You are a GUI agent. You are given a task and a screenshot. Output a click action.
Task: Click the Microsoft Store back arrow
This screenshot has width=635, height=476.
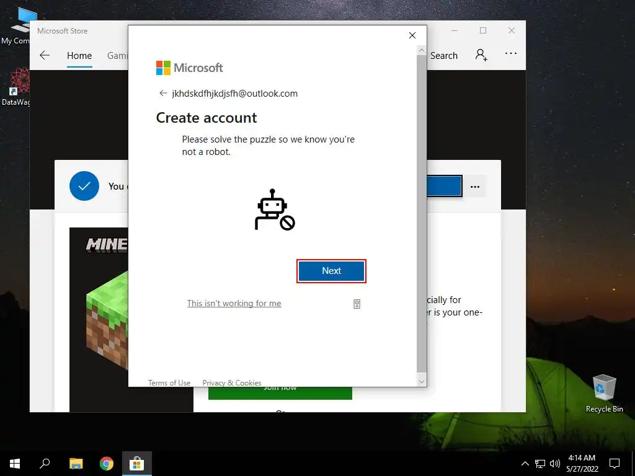click(x=45, y=55)
